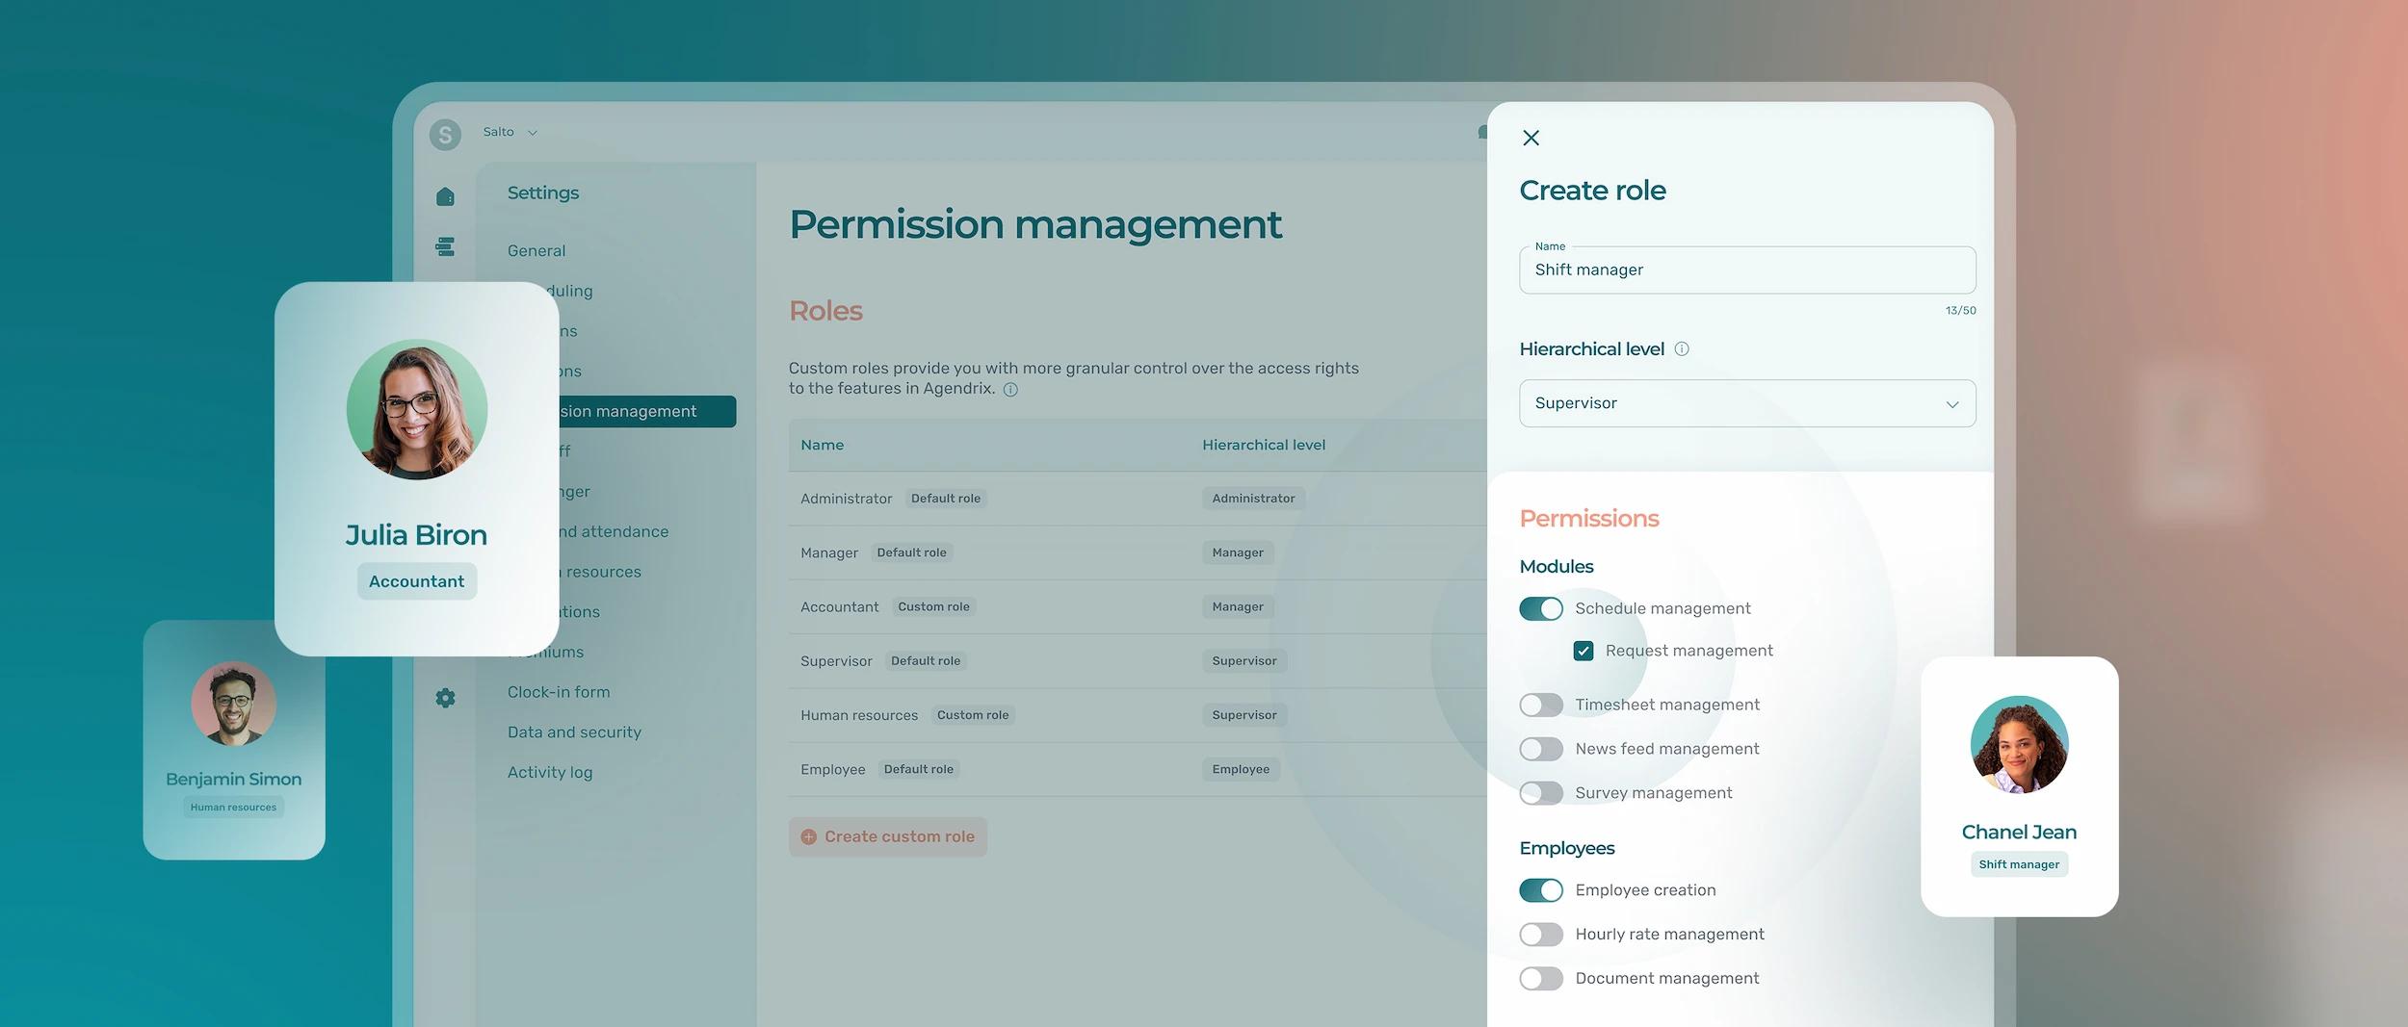2408x1027 pixels.
Task: Click Julia Biron's profile photo
Action: pyautogui.click(x=417, y=409)
